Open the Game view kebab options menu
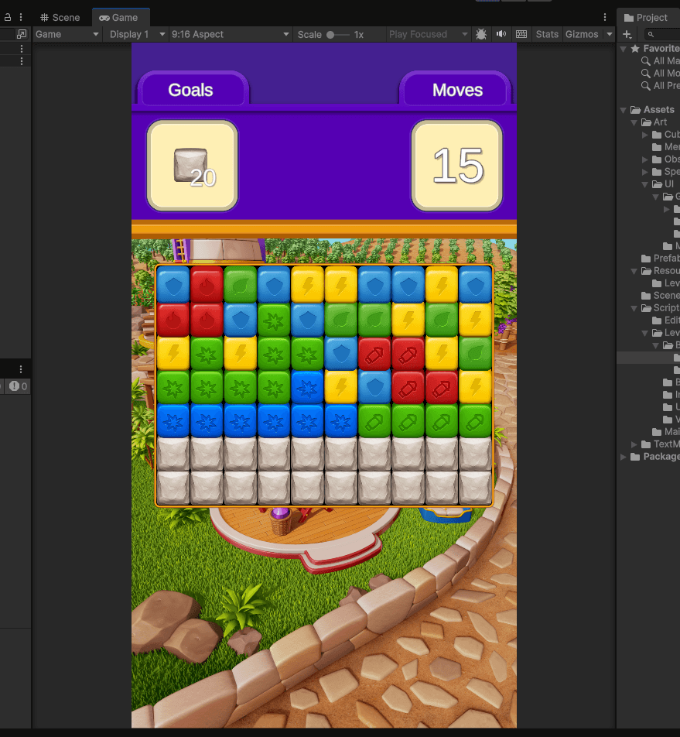The width and height of the screenshot is (680, 737). (605, 17)
